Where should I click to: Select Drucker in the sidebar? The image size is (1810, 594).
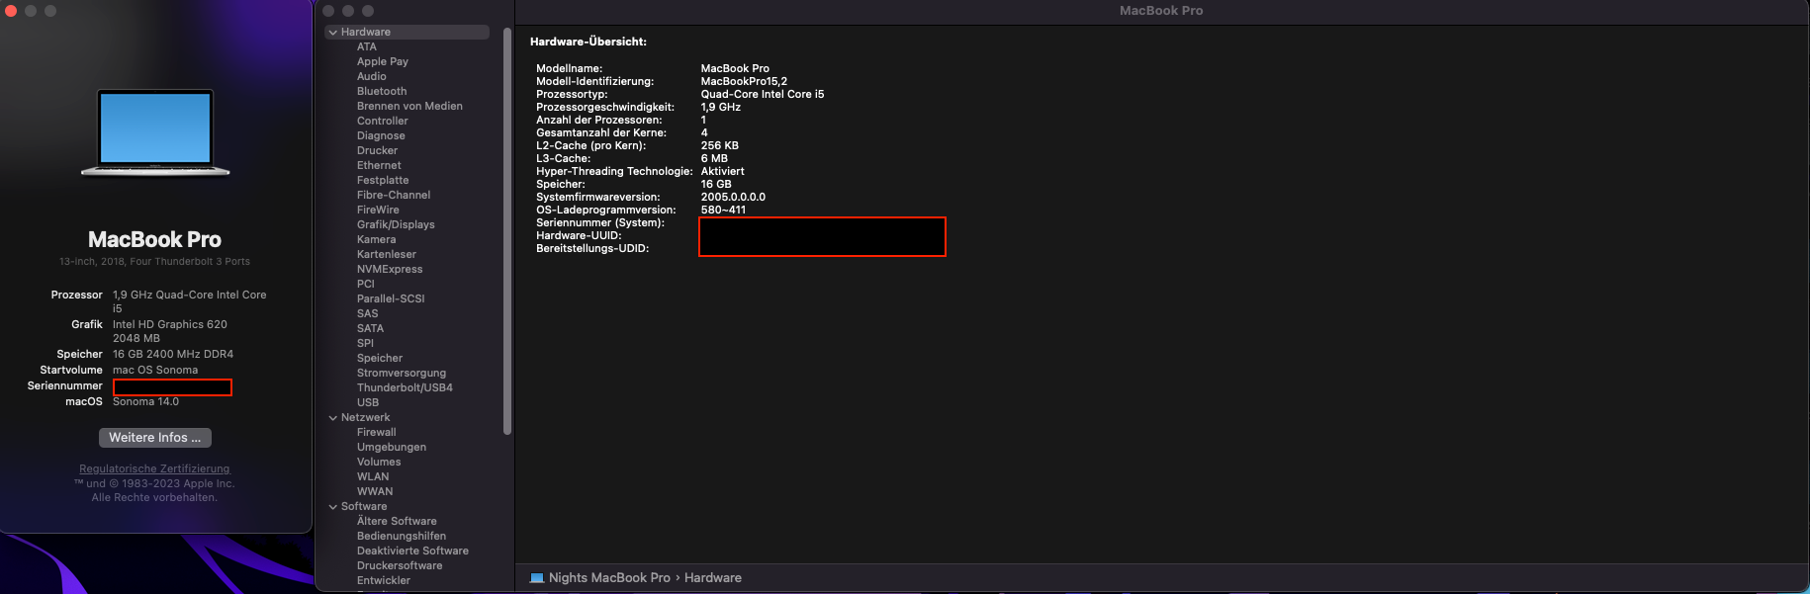[378, 150]
